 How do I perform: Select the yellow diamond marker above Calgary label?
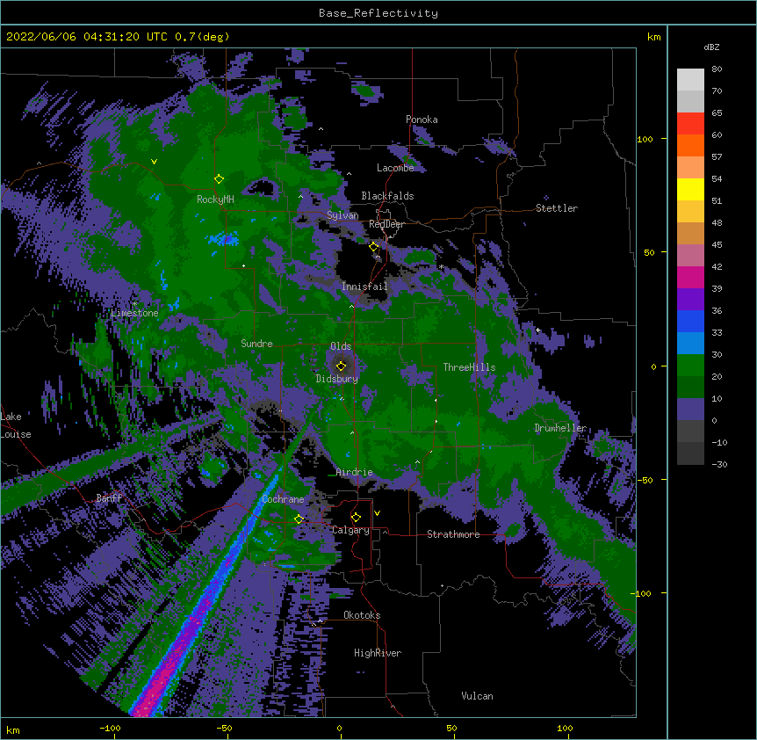[x=356, y=518]
